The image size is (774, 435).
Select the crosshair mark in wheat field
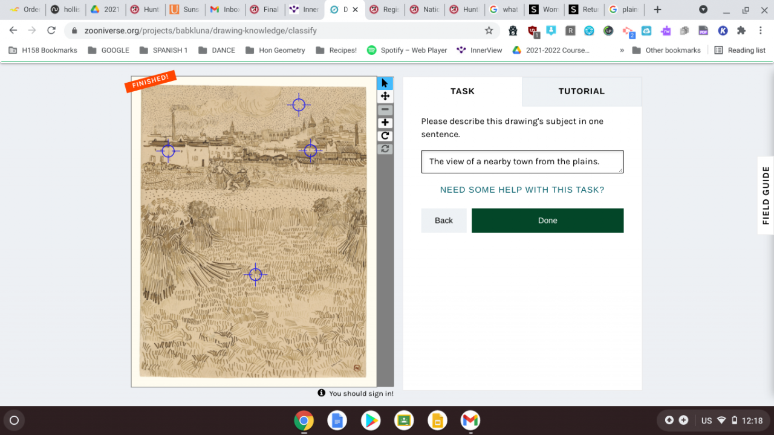255,275
